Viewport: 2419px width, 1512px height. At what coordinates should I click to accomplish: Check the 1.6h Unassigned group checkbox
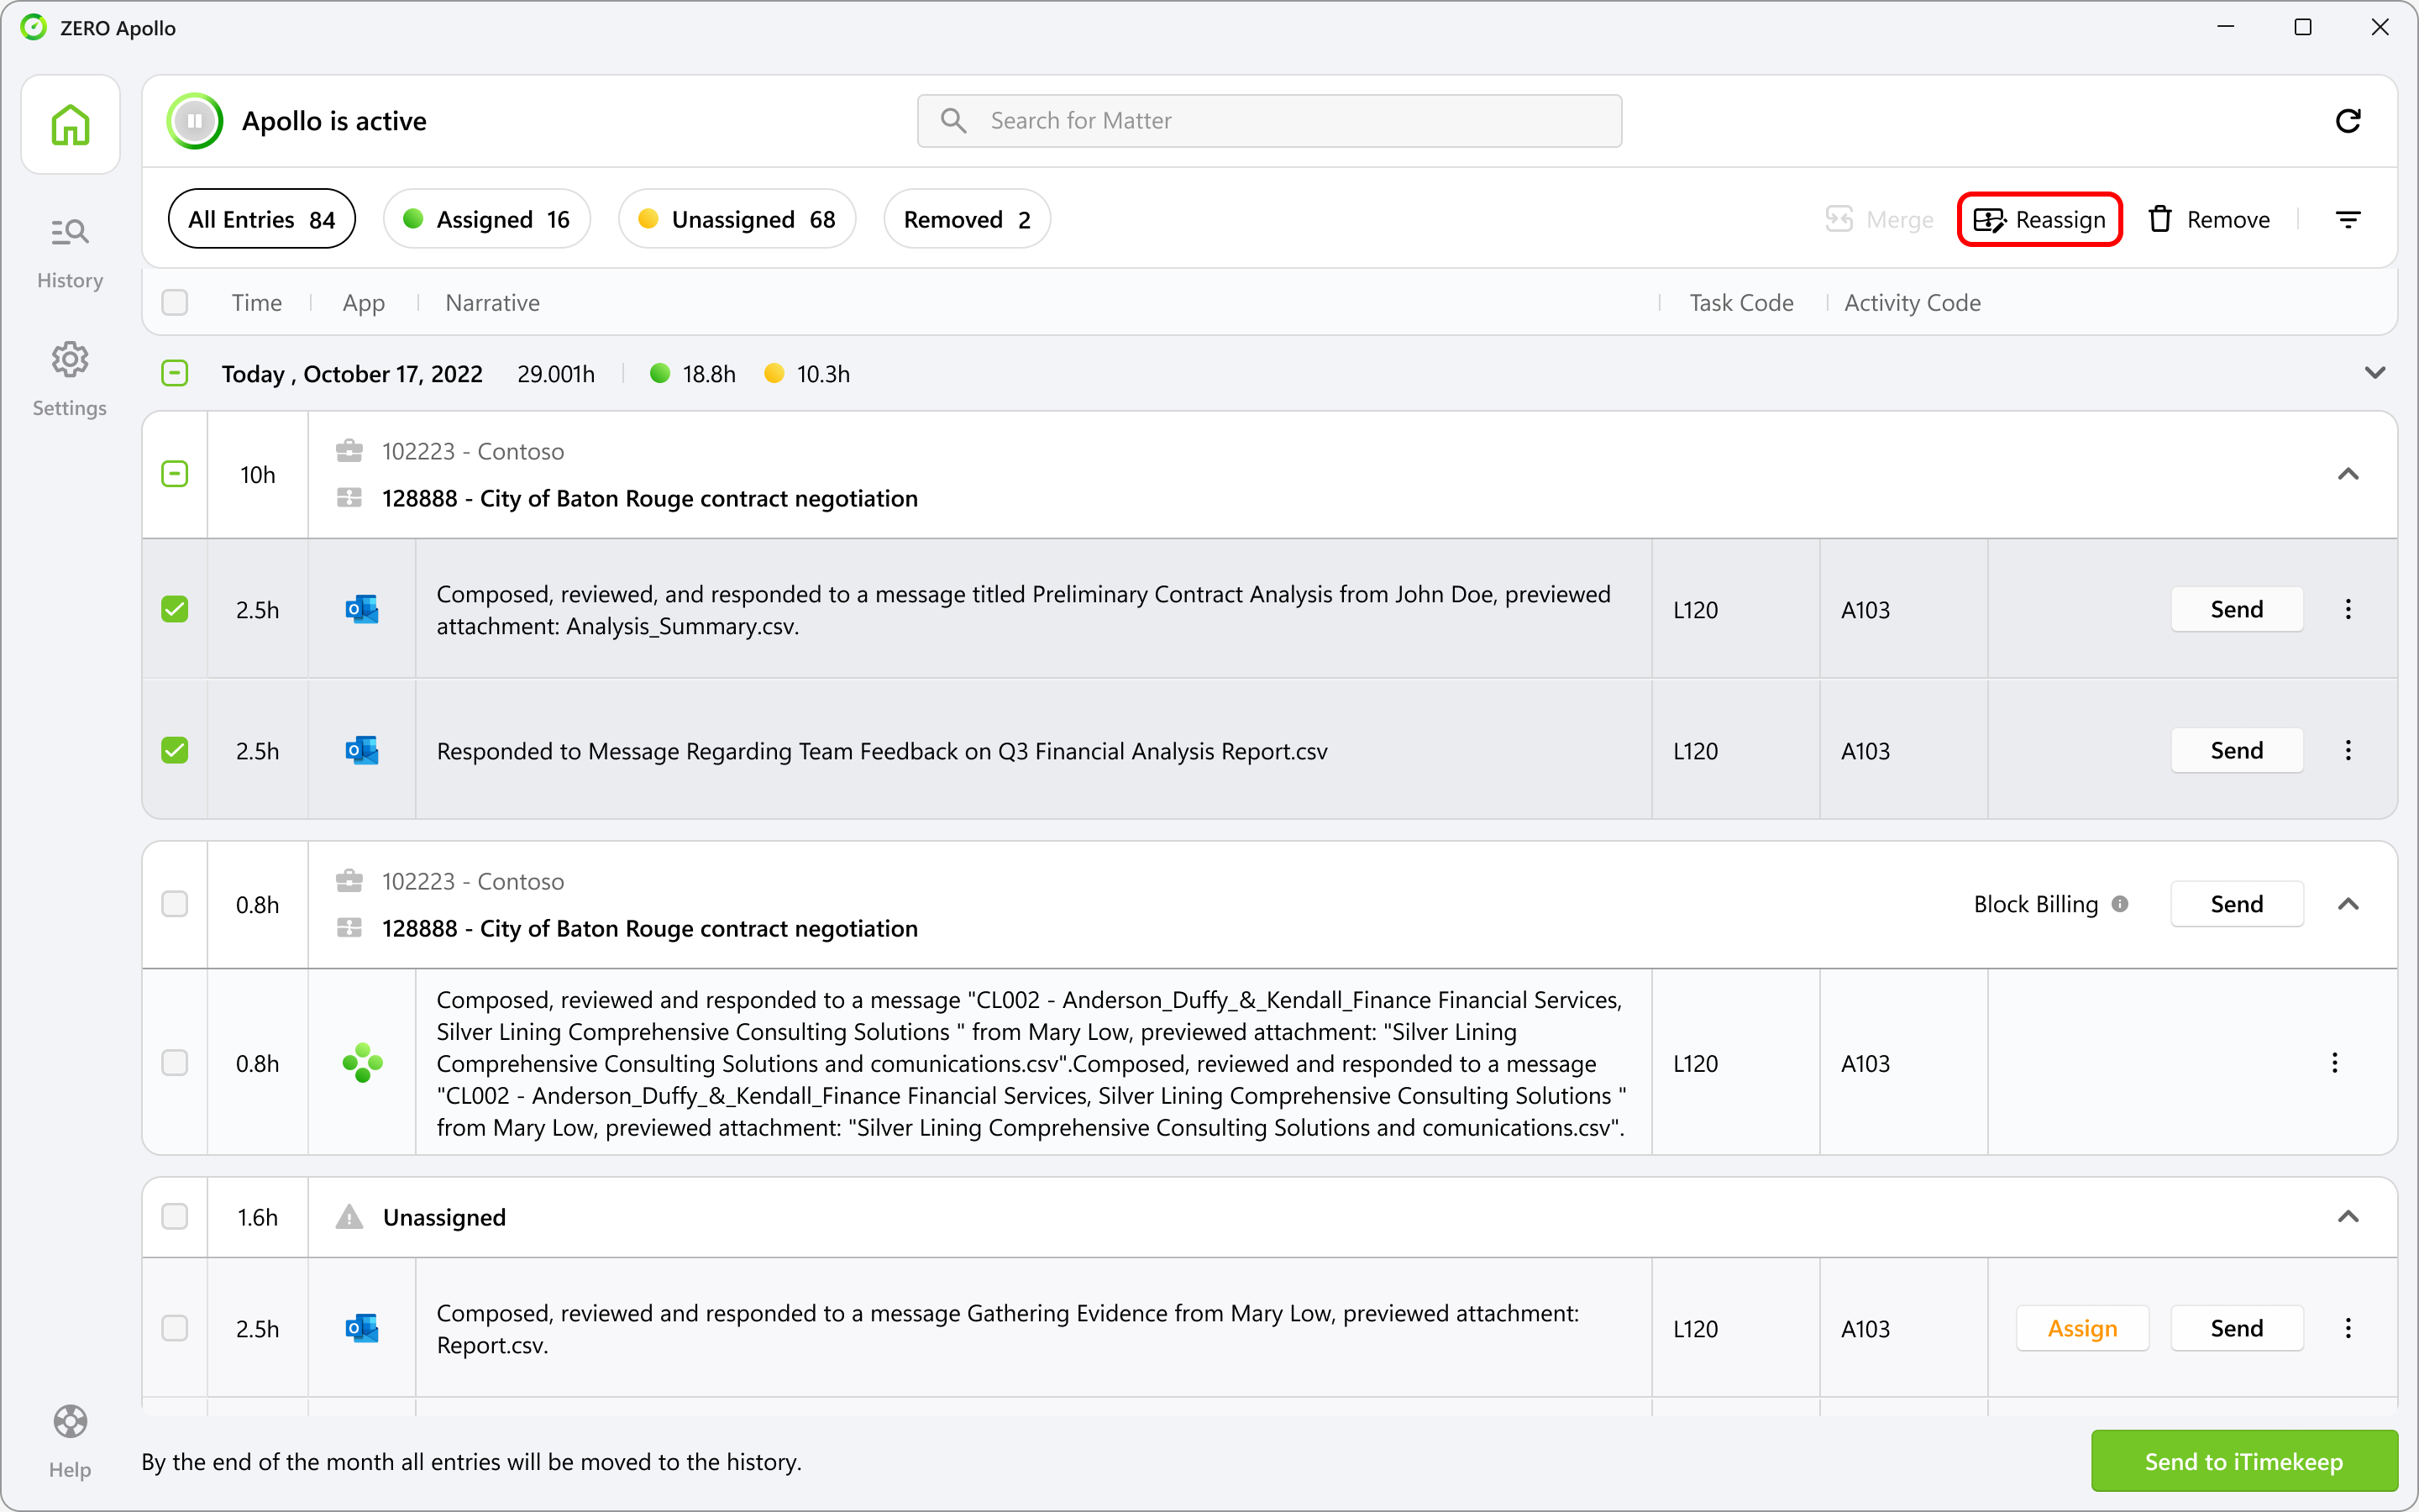(175, 1217)
